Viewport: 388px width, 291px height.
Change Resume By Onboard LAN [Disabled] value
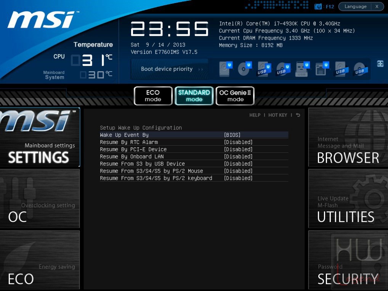click(238, 156)
